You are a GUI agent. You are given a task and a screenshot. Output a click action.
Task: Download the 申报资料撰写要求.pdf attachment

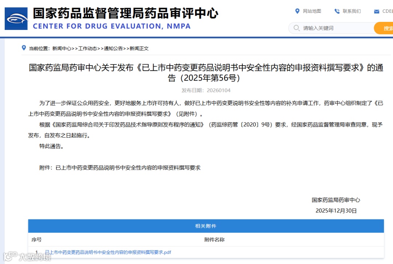(x=108, y=252)
